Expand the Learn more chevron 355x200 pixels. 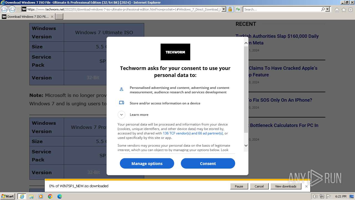click(121, 114)
